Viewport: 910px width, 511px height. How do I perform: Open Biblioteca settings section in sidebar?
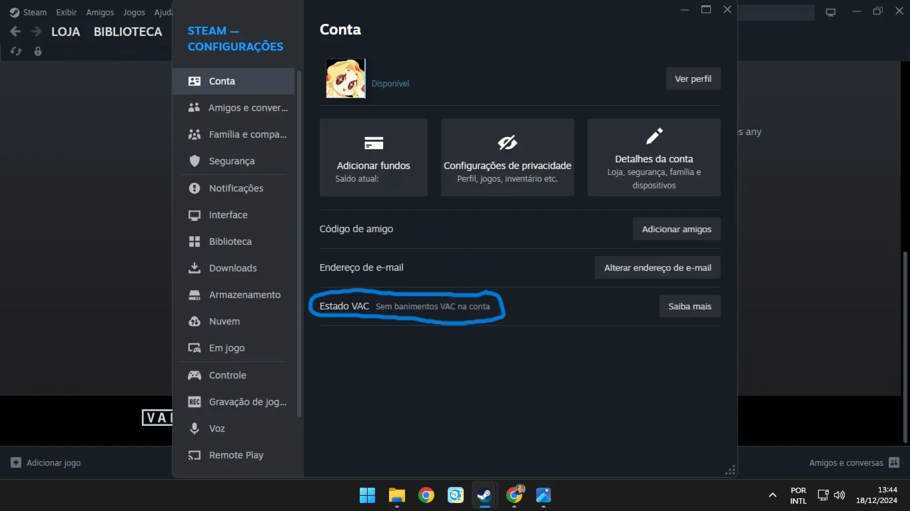coord(233,242)
